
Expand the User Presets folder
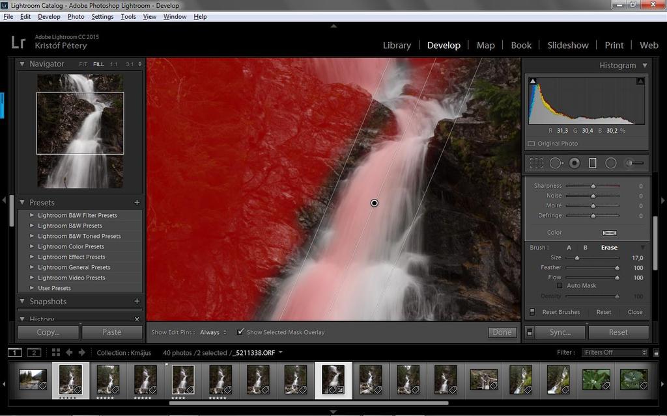(32, 288)
